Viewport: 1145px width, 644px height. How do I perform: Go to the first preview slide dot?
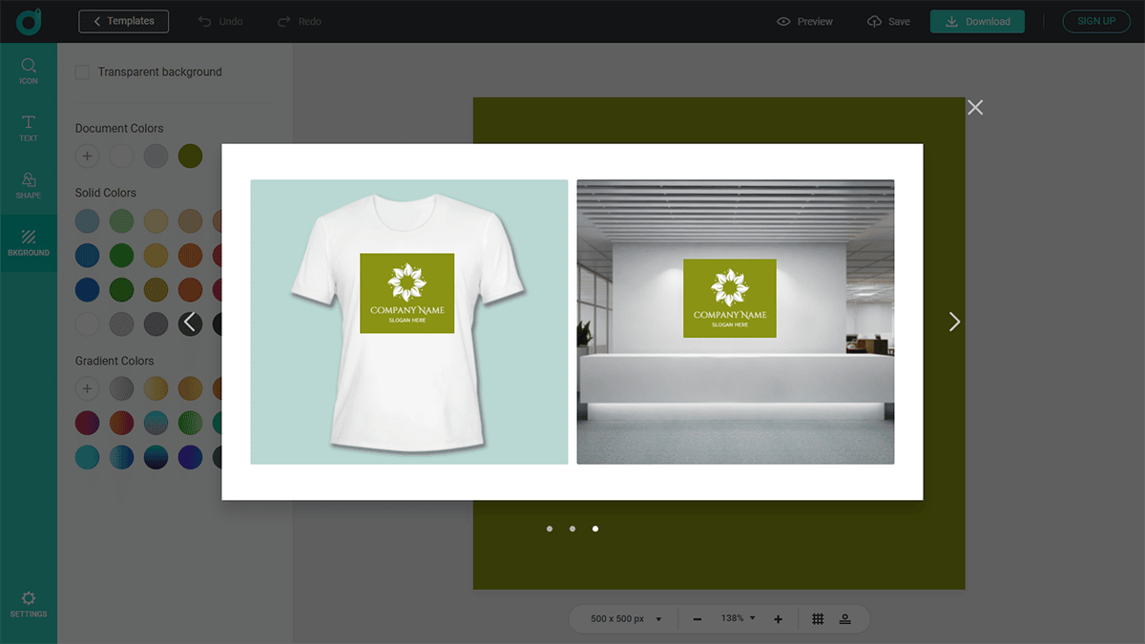tap(550, 529)
